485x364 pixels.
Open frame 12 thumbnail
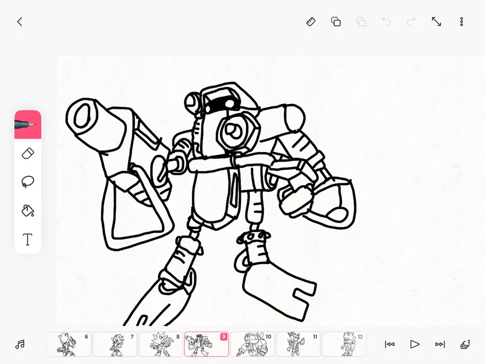pos(344,344)
